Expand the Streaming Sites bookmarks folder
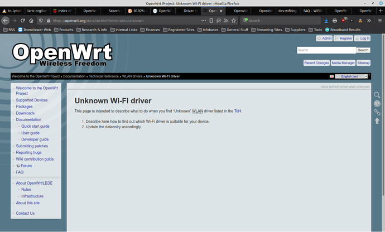 click(267, 30)
